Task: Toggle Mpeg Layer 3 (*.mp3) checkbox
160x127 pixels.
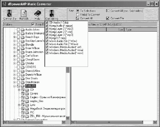Action: tap(47, 35)
